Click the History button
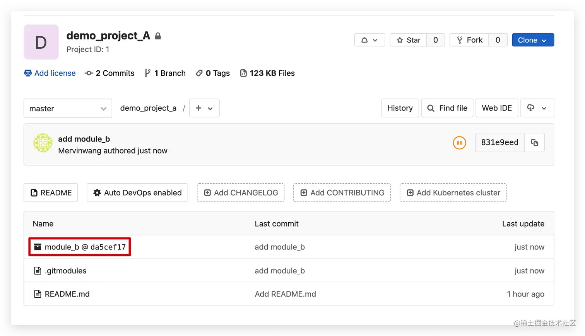Screen dimensions: 585x336 click(x=400, y=108)
